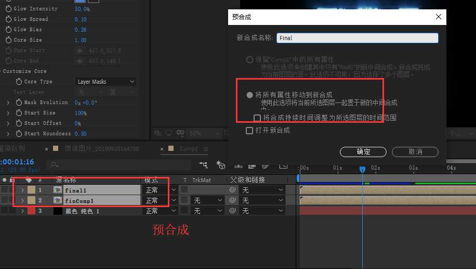Image resolution: width=476 pixels, height=269 pixels.
Task: Click the pick whip for layer 3
Action: [232, 211]
